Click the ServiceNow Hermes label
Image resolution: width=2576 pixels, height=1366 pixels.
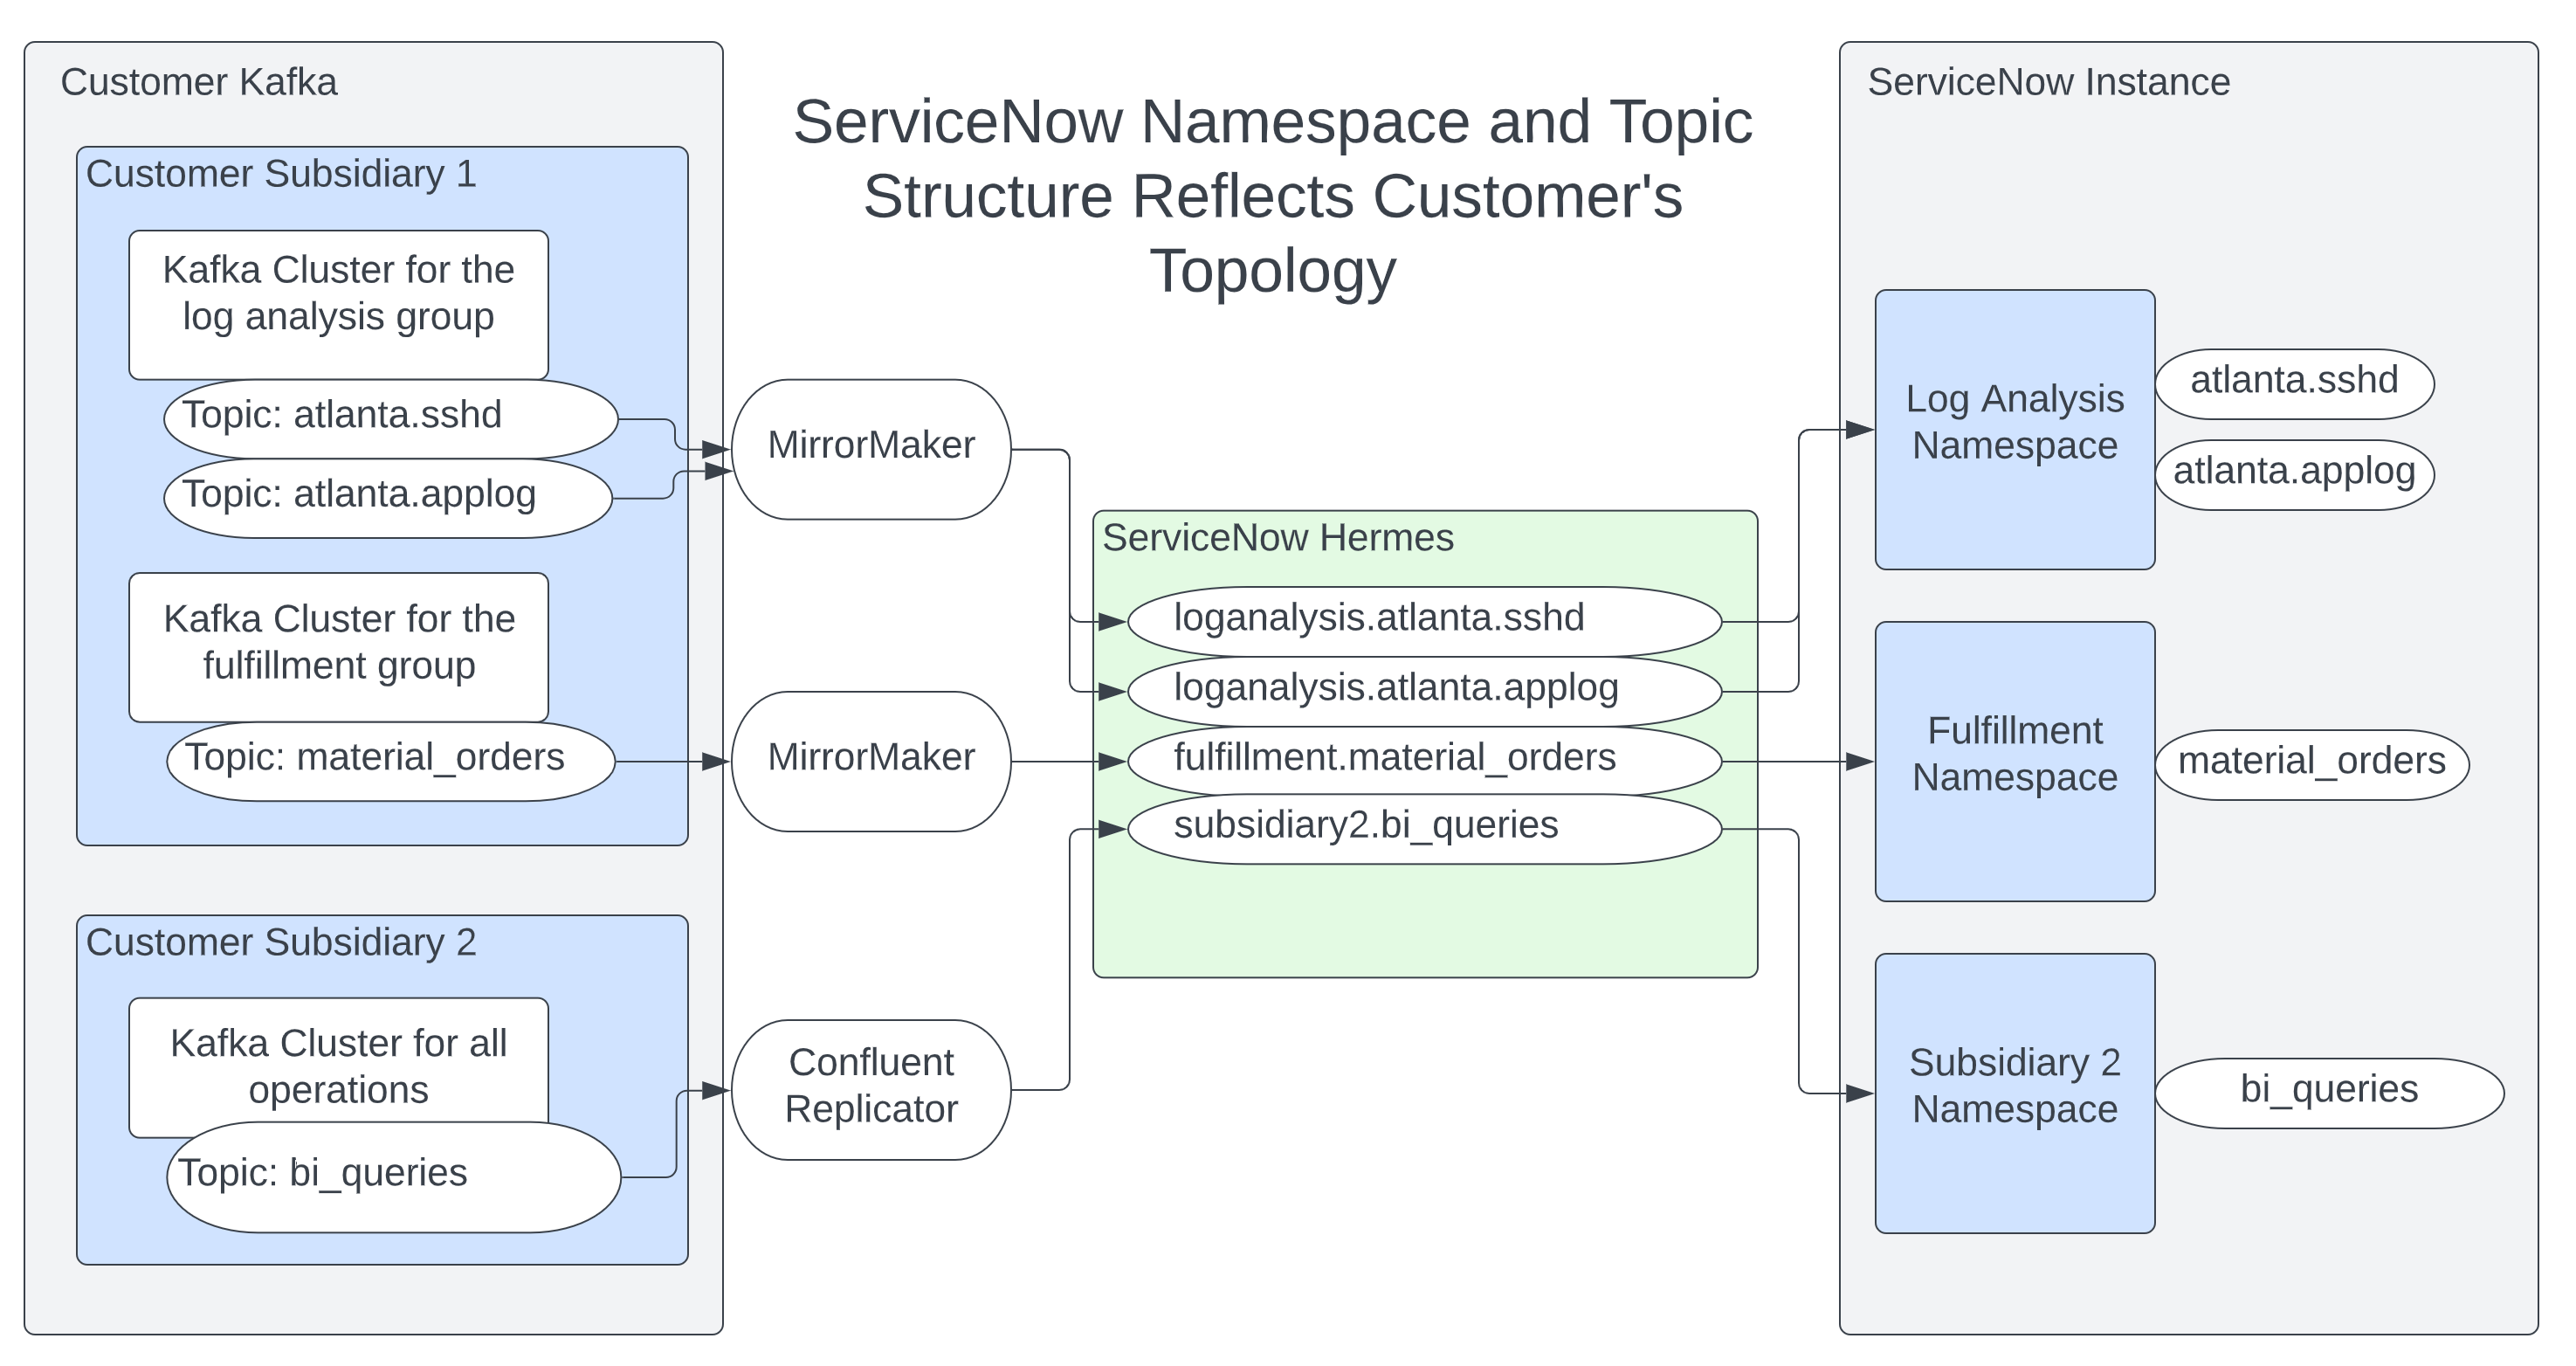[1278, 538]
